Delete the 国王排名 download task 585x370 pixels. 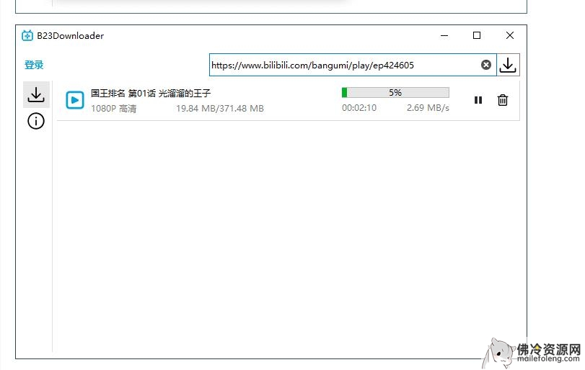click(503, 100)
